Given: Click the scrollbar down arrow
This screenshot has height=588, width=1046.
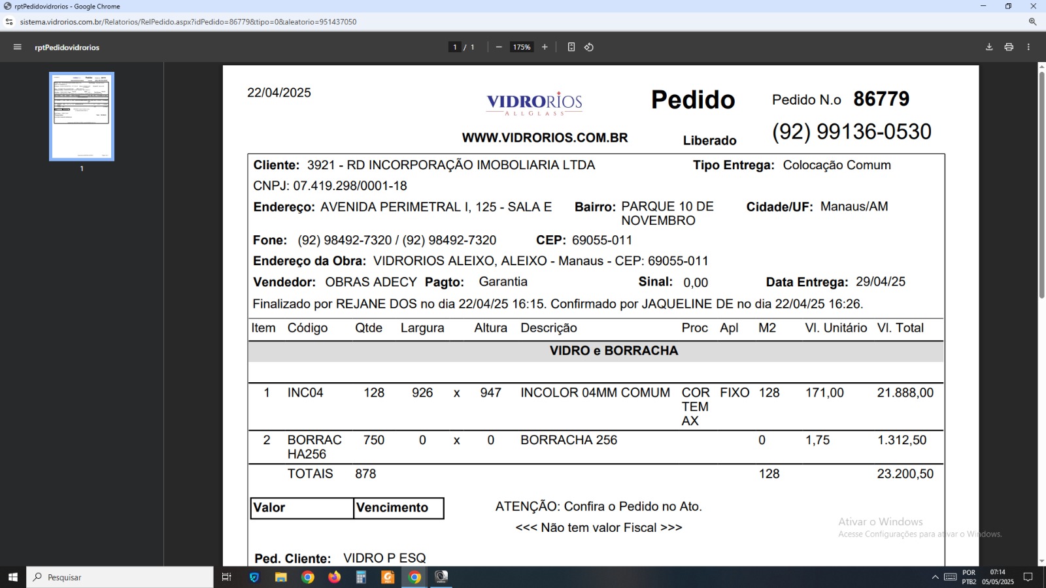Looking at the screenshot, I should (1042, 561).
